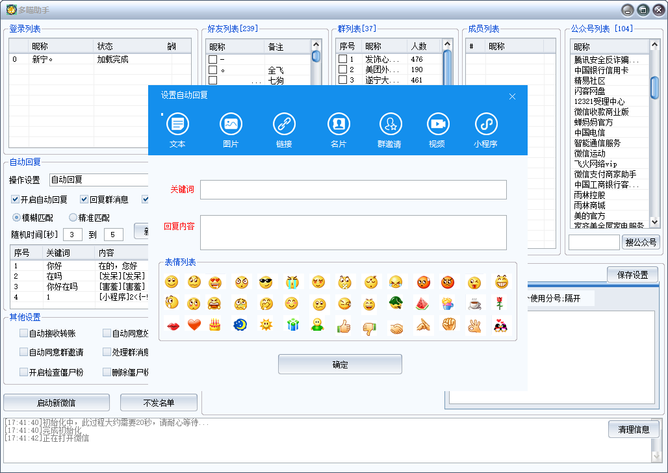Uncheck the 回复群消息 checkbox

84,199
